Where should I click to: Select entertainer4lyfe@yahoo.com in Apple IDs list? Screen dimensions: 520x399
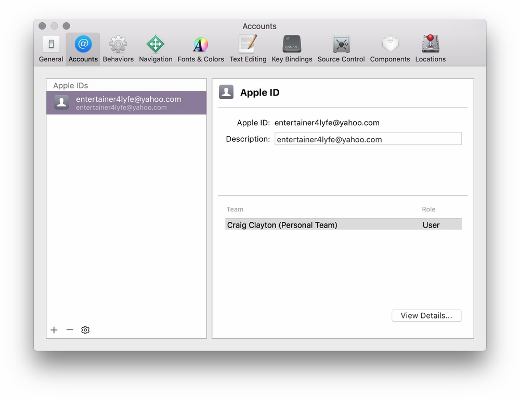tap(126, 103)
